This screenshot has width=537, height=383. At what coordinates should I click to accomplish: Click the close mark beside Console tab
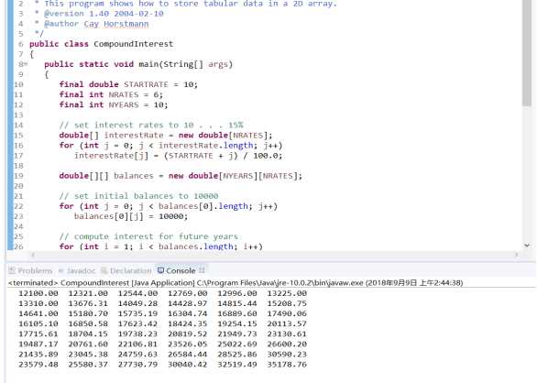(x=202, y=270)
